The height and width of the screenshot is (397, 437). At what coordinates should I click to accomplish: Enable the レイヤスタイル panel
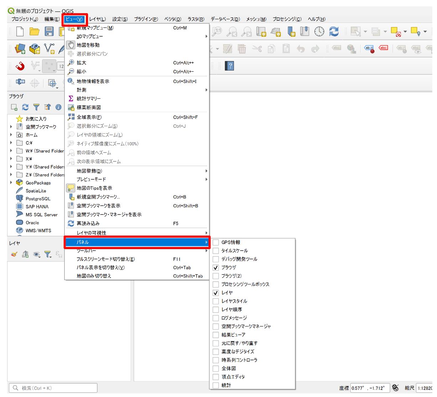pos(216,301)
